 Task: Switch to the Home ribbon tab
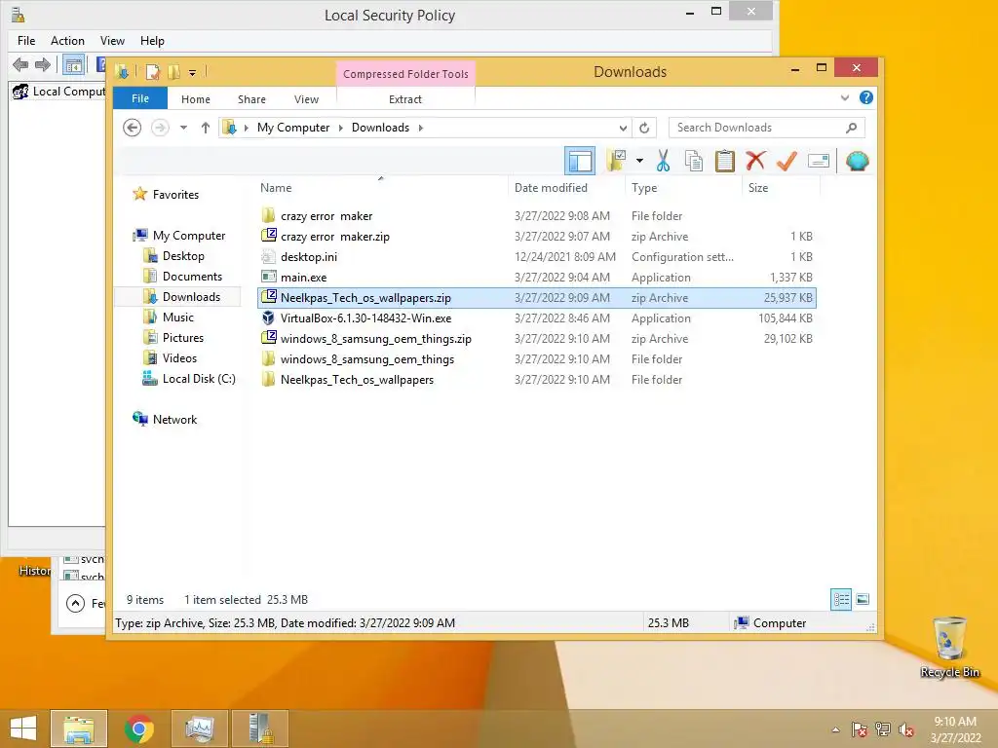click(195, 99)
